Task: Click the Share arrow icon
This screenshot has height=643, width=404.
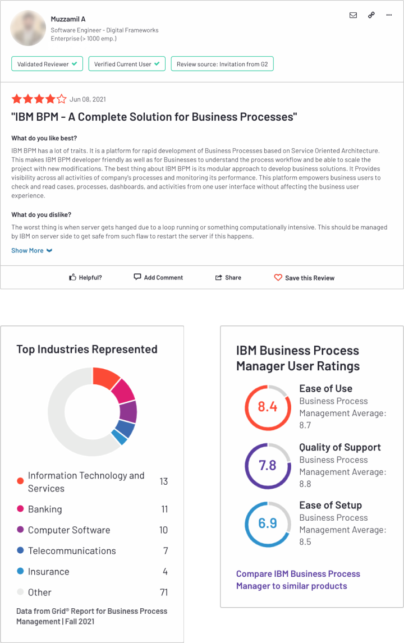Action: click(219, 278)
